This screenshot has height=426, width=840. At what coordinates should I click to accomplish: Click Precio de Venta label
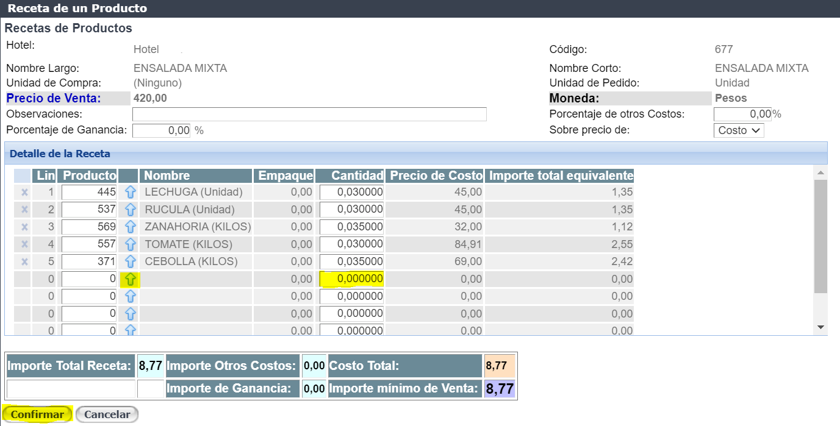[x=54, y=98]
